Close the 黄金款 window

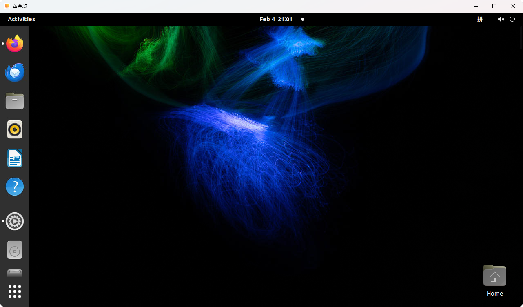(x=513, y=6)
